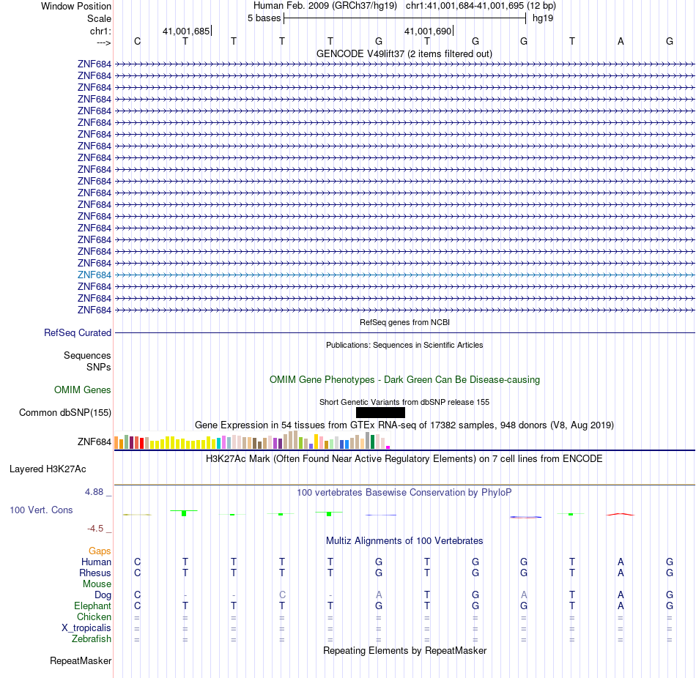
Task: Click the red PhyloP conservation hump
Action: (621, 514)
